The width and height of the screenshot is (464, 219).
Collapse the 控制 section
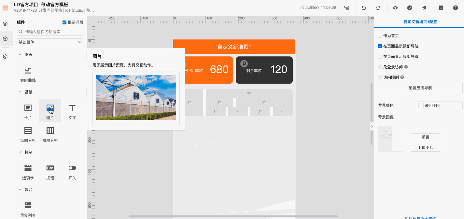pos(20,152)
